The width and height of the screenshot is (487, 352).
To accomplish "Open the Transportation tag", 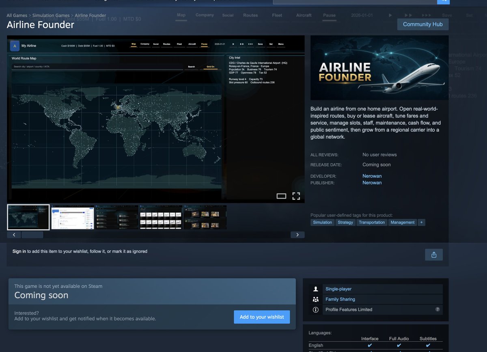I will pos(372,222).
